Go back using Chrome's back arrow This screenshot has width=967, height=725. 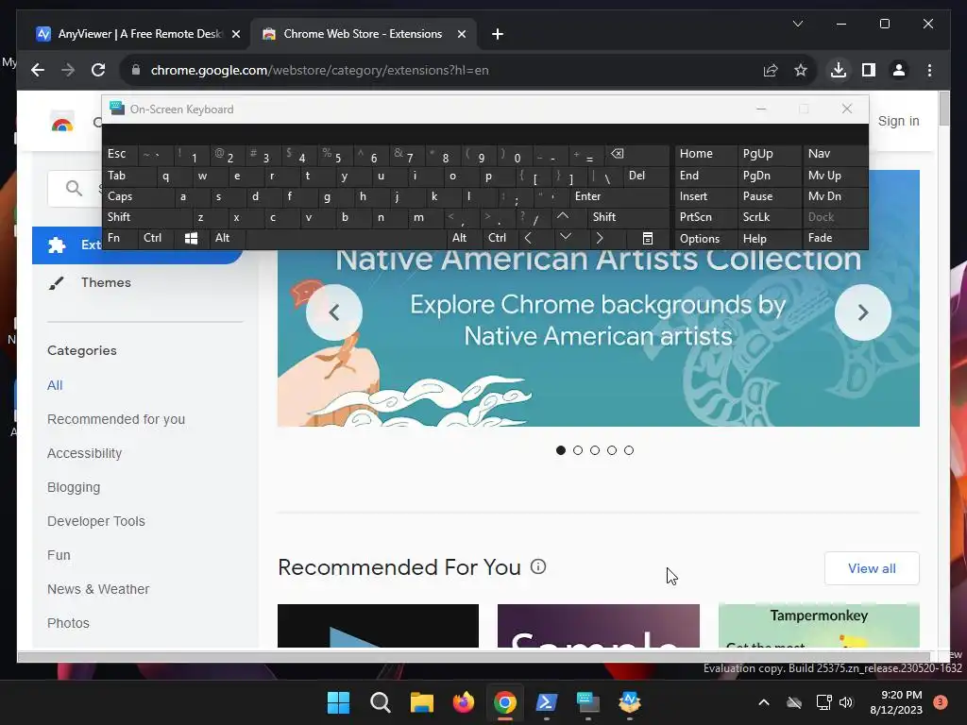pyautogui.click(x=38, y=70)
